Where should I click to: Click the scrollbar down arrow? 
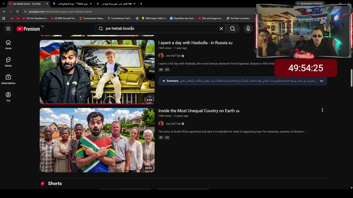point(351,188)
